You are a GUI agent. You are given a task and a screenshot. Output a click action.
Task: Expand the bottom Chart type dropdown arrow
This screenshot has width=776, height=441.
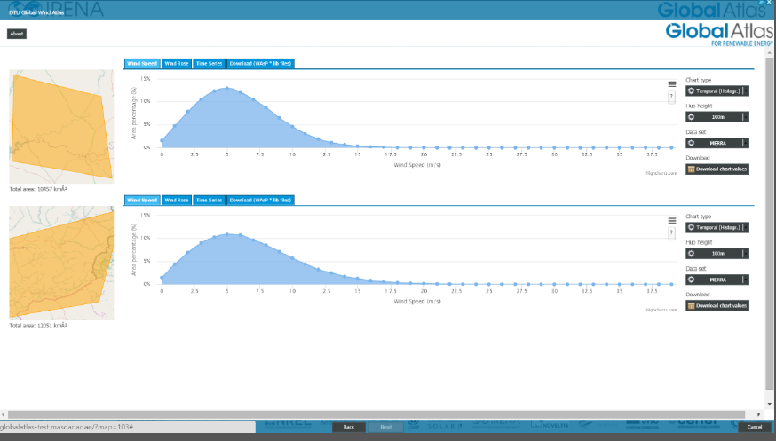point(743,227)
